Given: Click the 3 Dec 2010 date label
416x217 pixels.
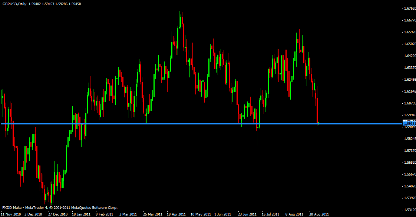Looking at the screenshot, I should click(x=33, y=214).
